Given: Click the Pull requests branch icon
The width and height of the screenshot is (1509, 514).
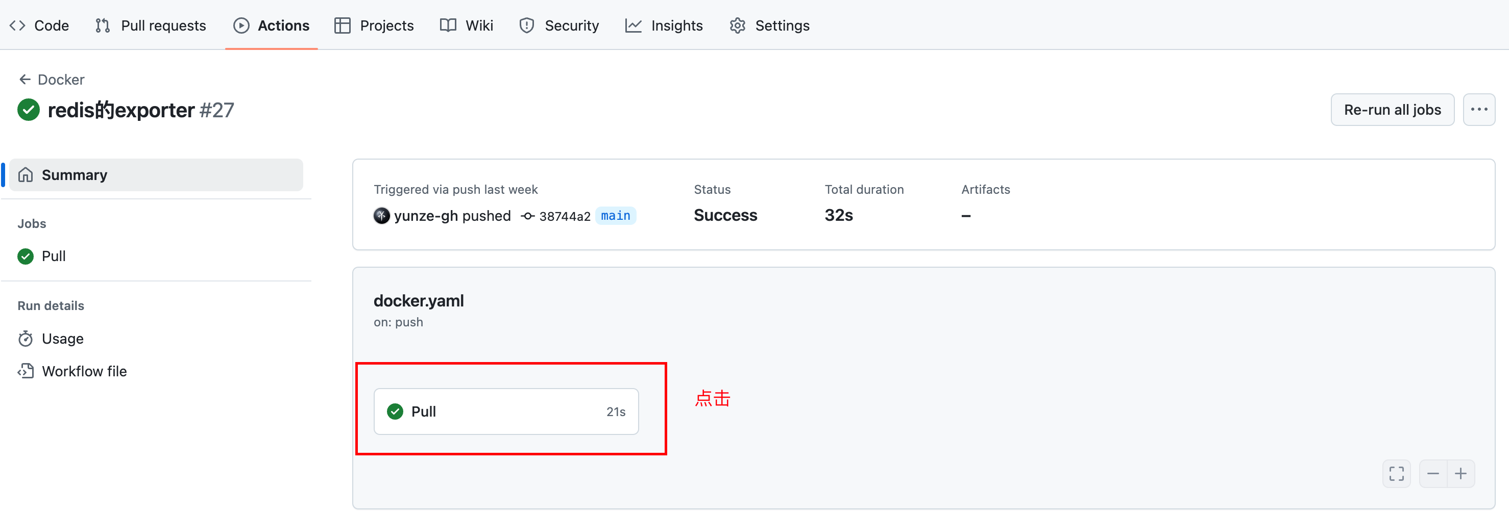Looking at the screenshot, I should point(103,25).
